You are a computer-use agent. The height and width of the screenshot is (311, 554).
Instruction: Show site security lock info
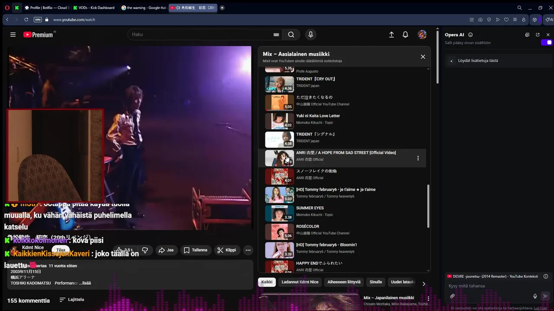click(x=47, y=19)
